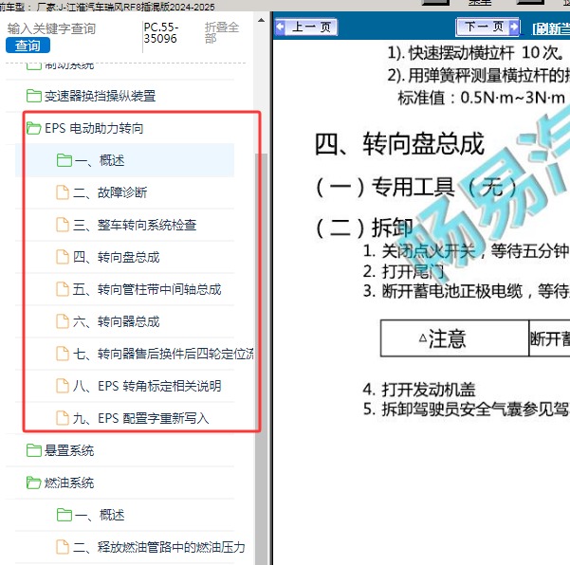Image resolution: width=570 pixels, height=565 pixels.
Task: Select the 燃油系统 tree label
Action: click(69, 483)
